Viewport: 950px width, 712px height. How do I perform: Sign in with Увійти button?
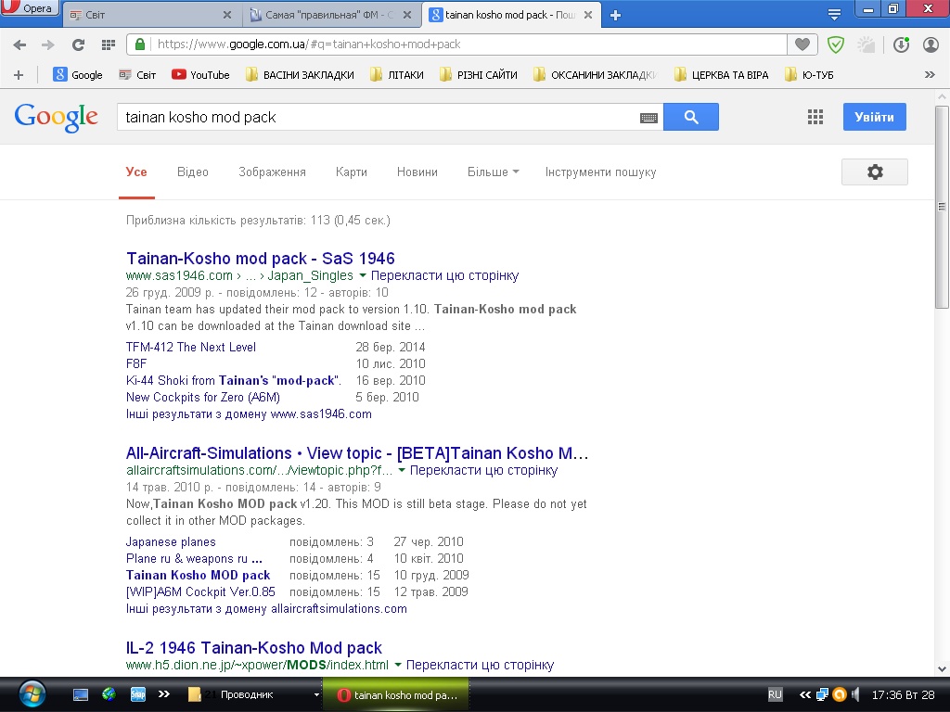click(x=874, y=117)
